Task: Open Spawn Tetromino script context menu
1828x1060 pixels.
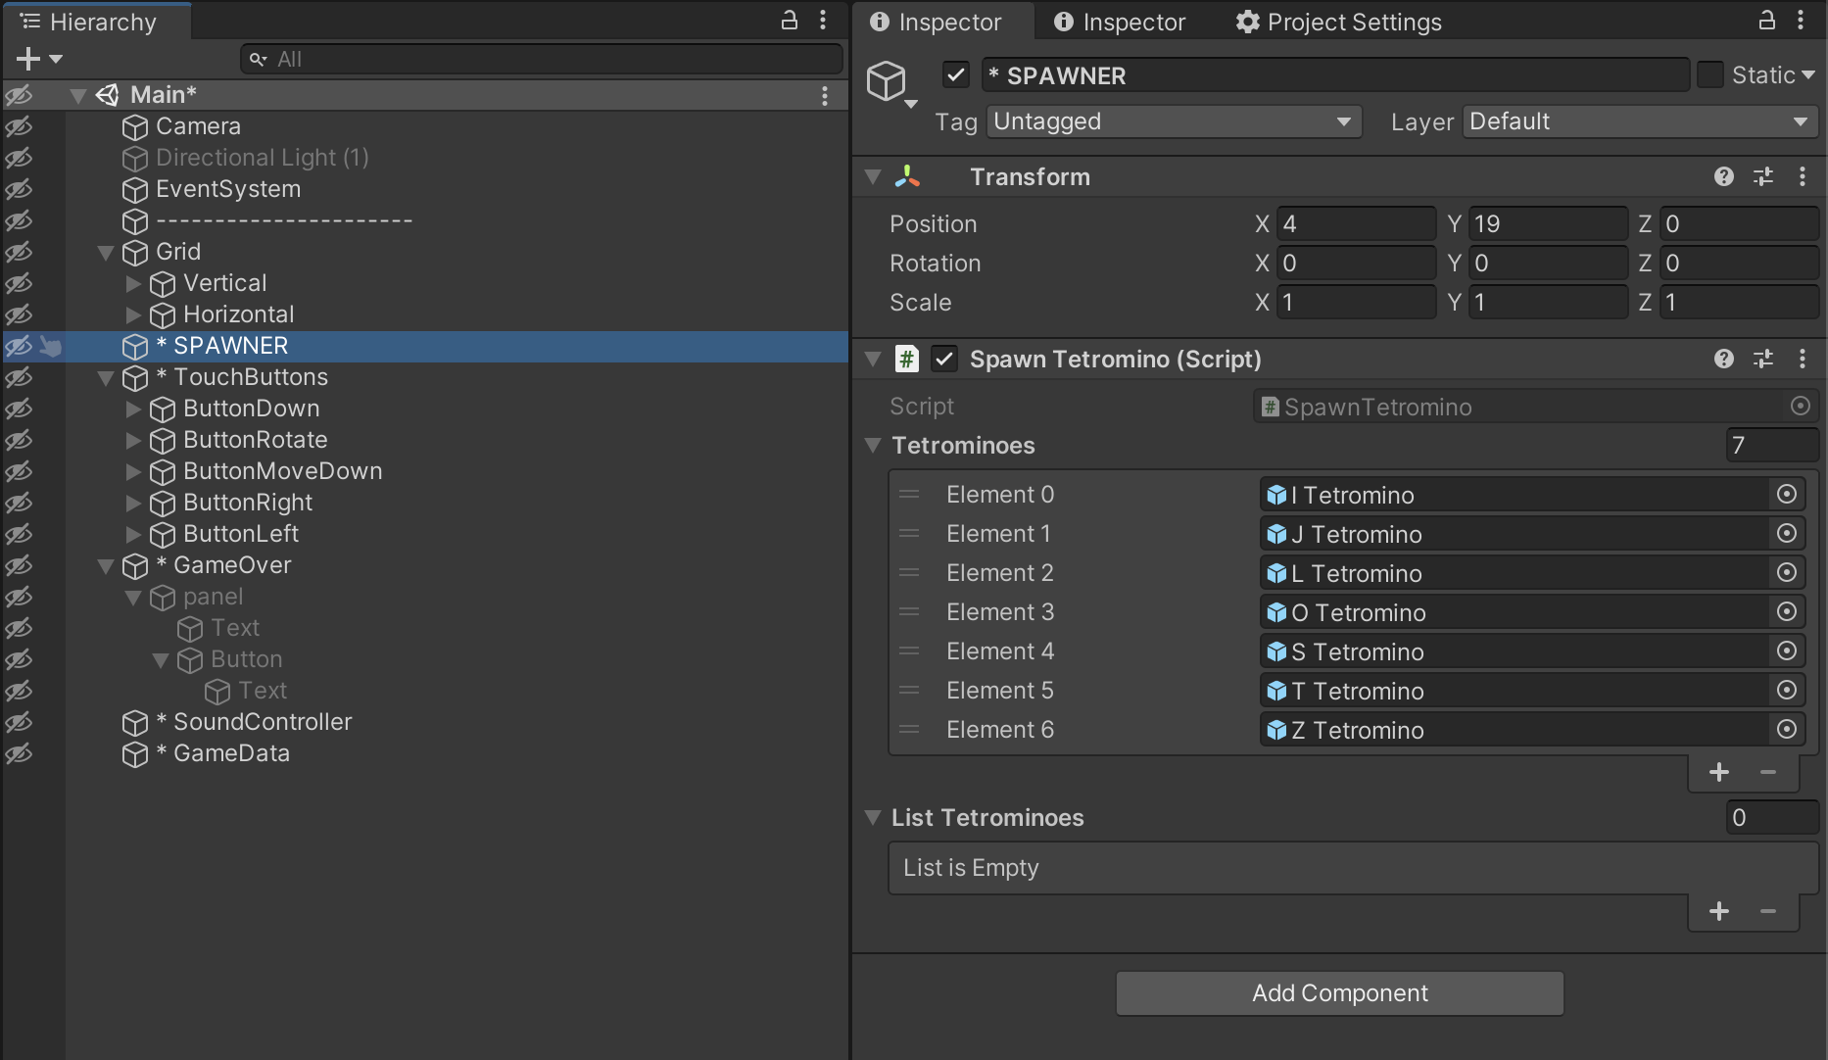Action: tap(1803, 359)
